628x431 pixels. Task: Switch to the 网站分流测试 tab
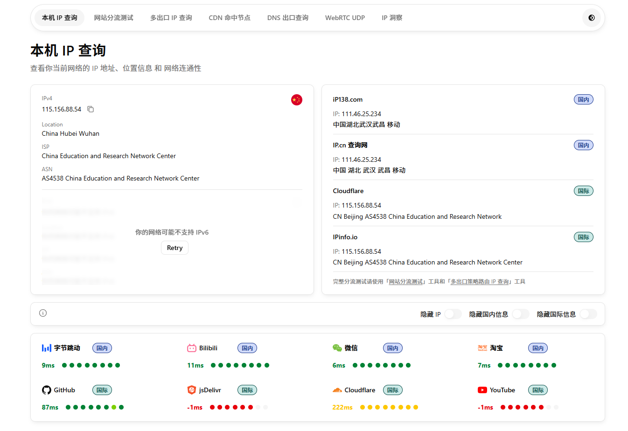point(113,17)
